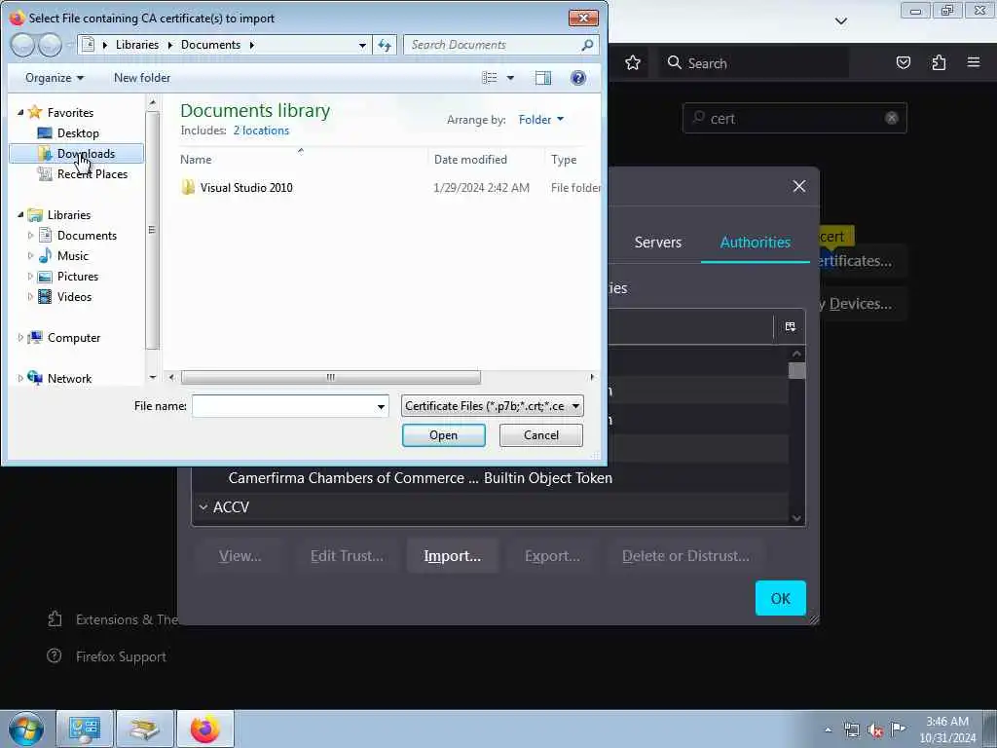Open the Visual Studio 2010 folder icon
The image size is (997, 748).
coord(188,188)
